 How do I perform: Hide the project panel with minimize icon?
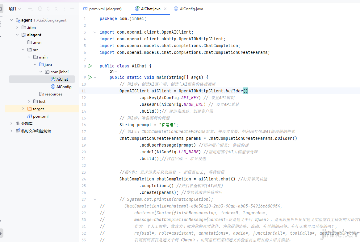pos(72,9)
